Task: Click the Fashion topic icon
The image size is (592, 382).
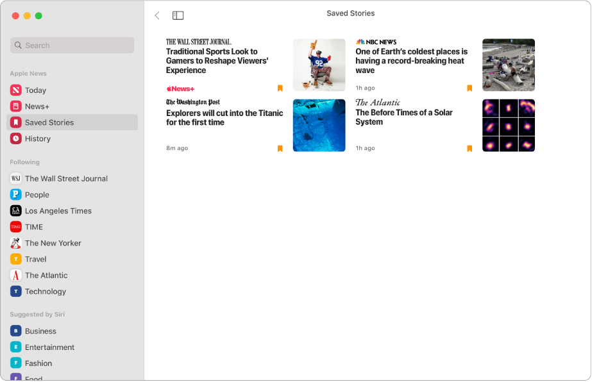Action: point(15,363)
